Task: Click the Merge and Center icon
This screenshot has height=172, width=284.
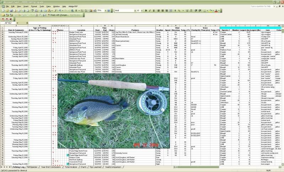Action: pyautogui.click(x=171, y=11)
